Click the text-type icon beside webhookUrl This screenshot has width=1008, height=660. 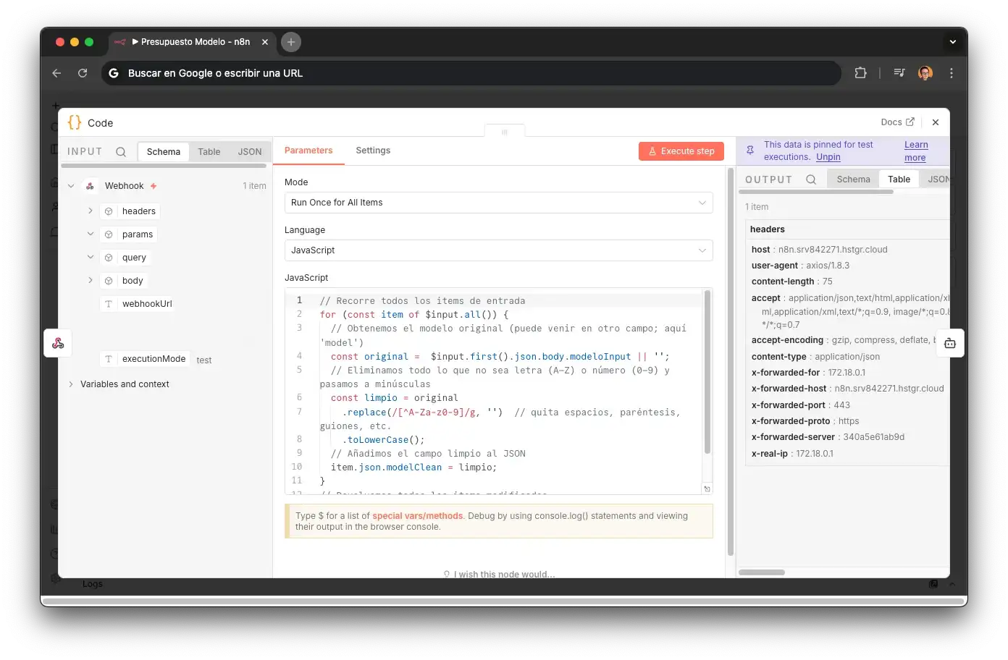pos(107,304)
